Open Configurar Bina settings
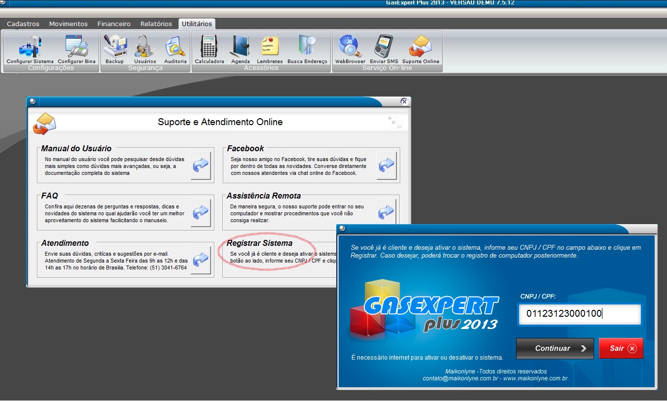Image resolution: width=667 pixels, height=401 pixels. [x=76, y=49]
